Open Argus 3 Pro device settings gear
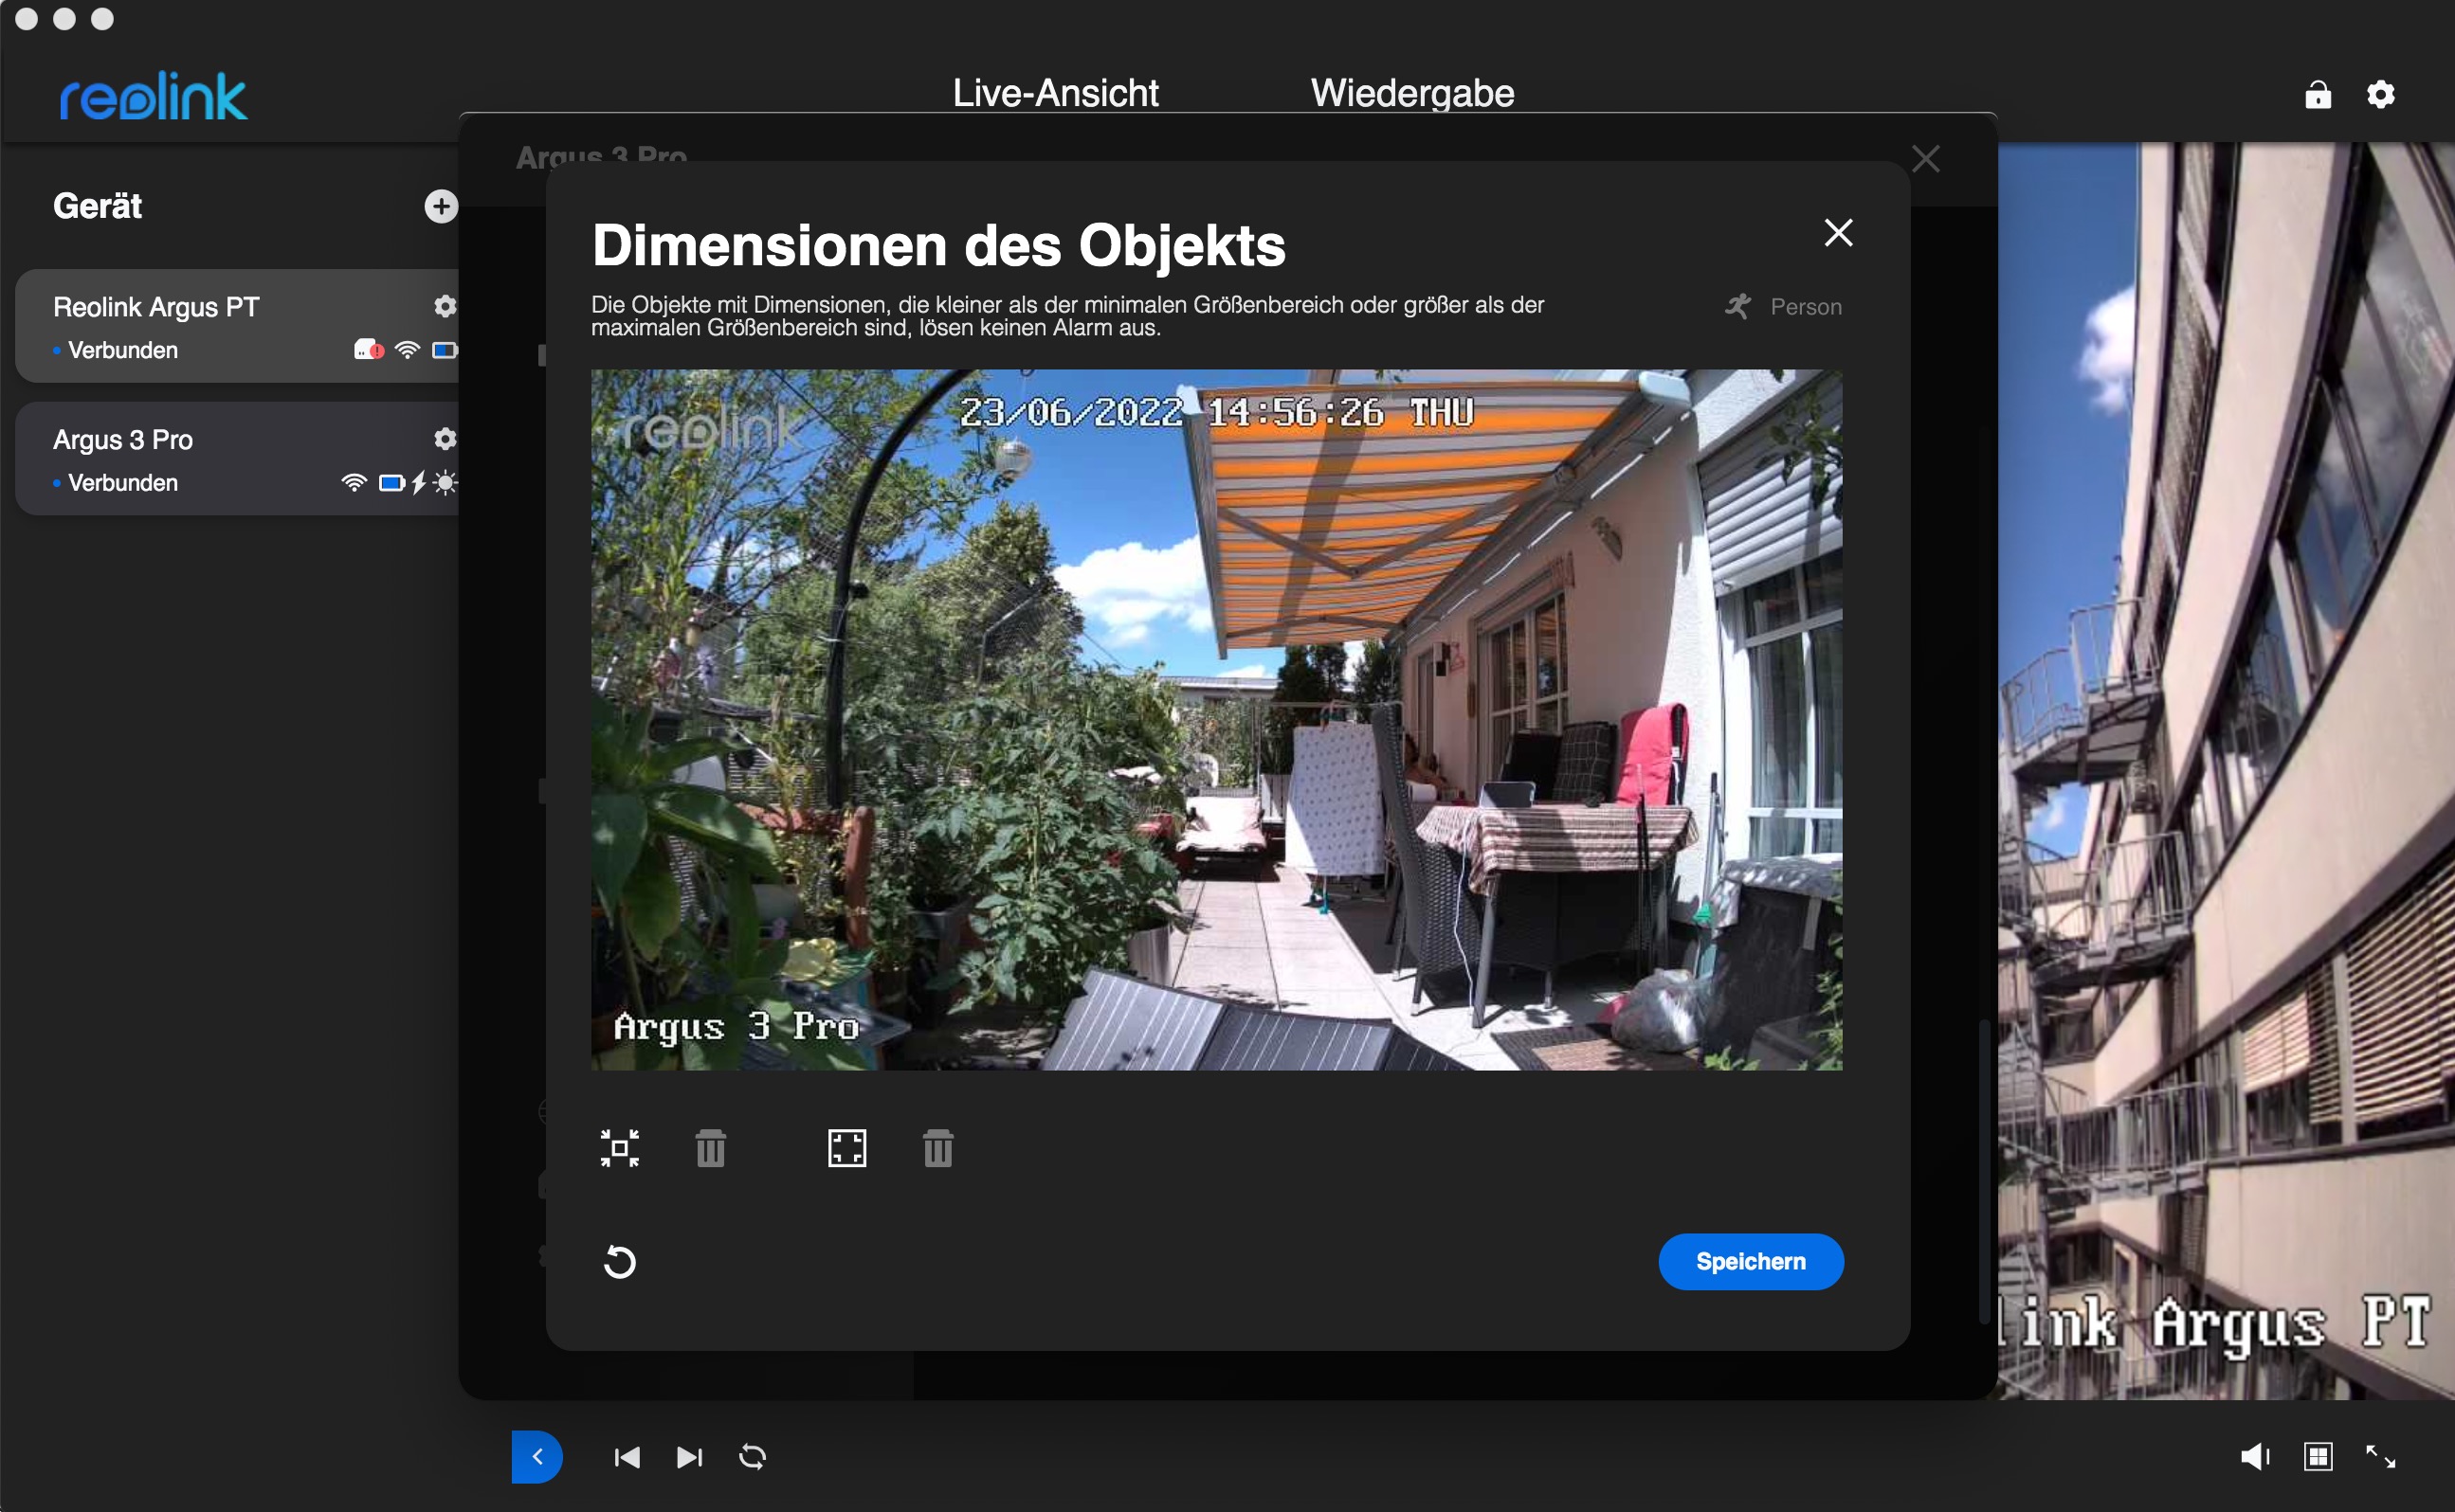Image resolution: width=2455 pixels, height=1512 pixels. (445, 439)
